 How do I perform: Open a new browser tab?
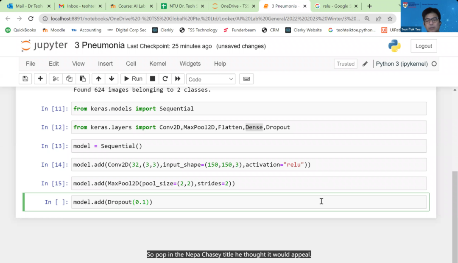pyautogui.click(x=369, y=6)
